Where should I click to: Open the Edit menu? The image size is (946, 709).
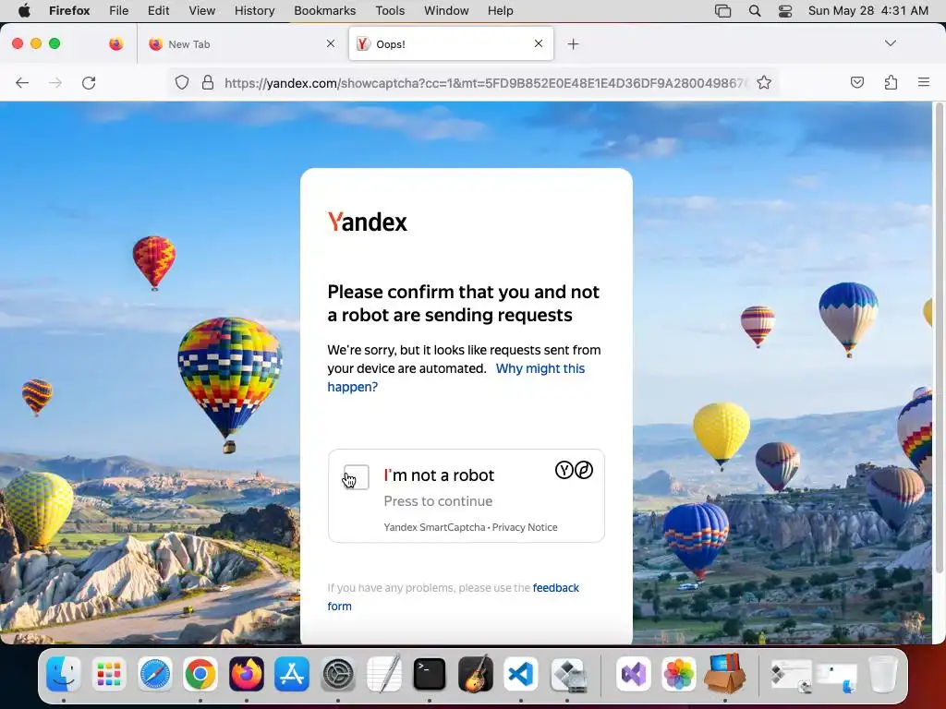159,10
